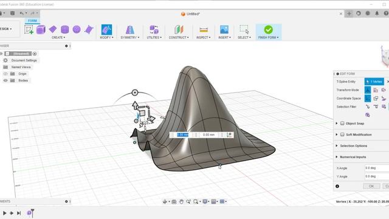Click the Undo arrow in quick access bar
This screenshot has height=219, width=389.
(x=22, y=13)
